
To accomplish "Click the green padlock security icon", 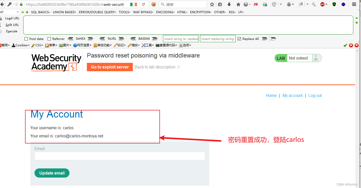I will pos(21,4).
